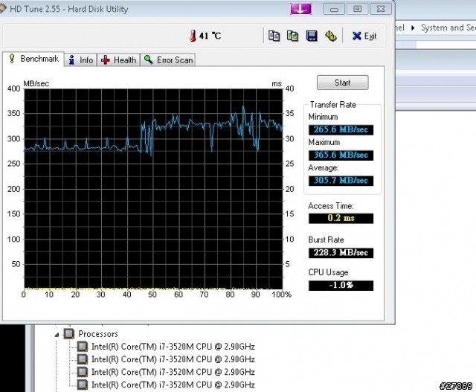
Task: Click the 41 °C temperature reading
Action: coord(210,36)
